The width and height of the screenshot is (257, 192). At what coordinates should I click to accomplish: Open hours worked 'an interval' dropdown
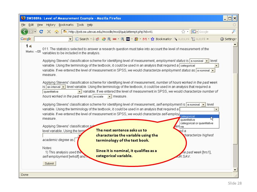click(x=56, y=87)
